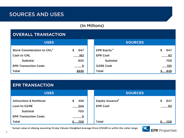The height and width of the screenshot is (138, 184).
Task: Select the EPR Properties brand text
Action: pos(164,130)
